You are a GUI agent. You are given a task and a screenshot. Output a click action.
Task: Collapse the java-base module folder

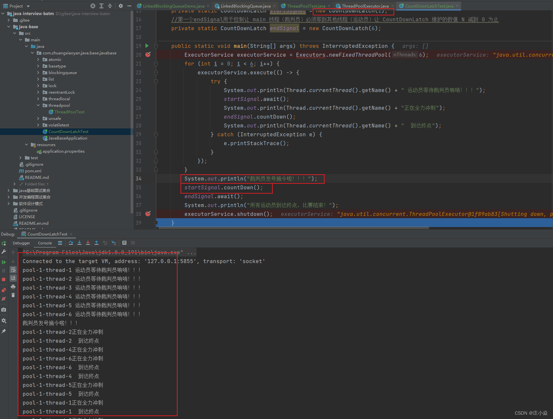coord(9,27)
